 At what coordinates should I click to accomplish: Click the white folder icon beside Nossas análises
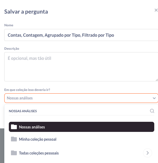14,127
